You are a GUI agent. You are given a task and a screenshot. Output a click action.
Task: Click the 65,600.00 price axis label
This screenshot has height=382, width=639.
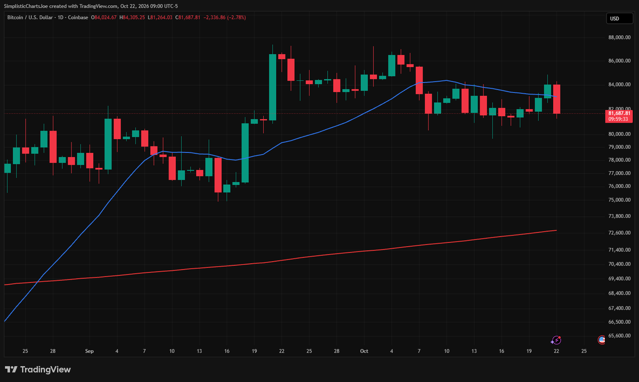click(x=619, y=336)
